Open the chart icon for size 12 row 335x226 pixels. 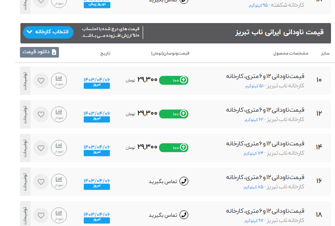click(x=59, y=114)
